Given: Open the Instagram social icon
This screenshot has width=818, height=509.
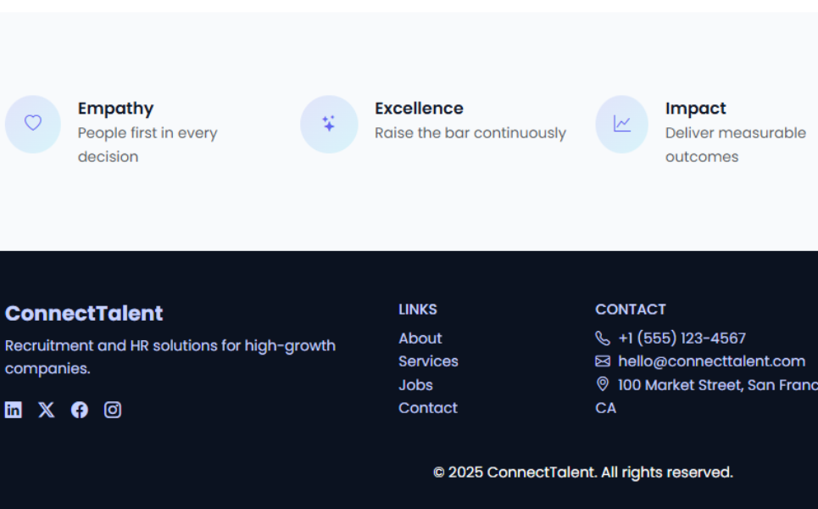Looking at the screenshot, I should (x=113, y=411).
